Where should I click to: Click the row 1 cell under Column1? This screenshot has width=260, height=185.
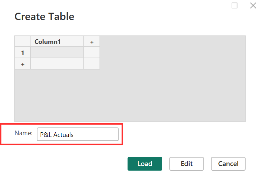click(x=57, y=53)
